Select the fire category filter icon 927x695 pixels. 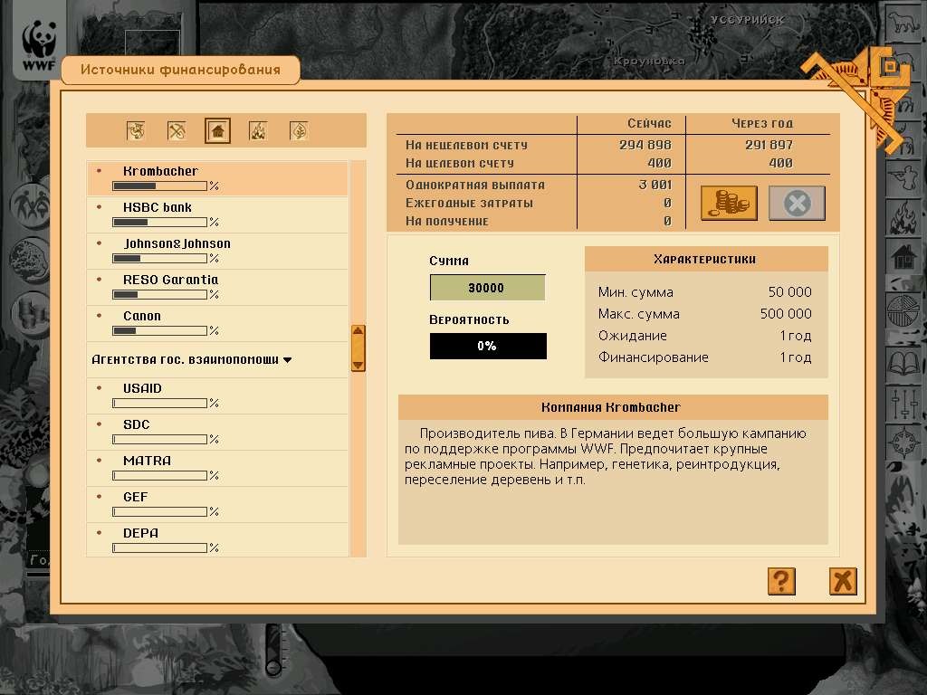pyautogui.click(x=258, y=130)
